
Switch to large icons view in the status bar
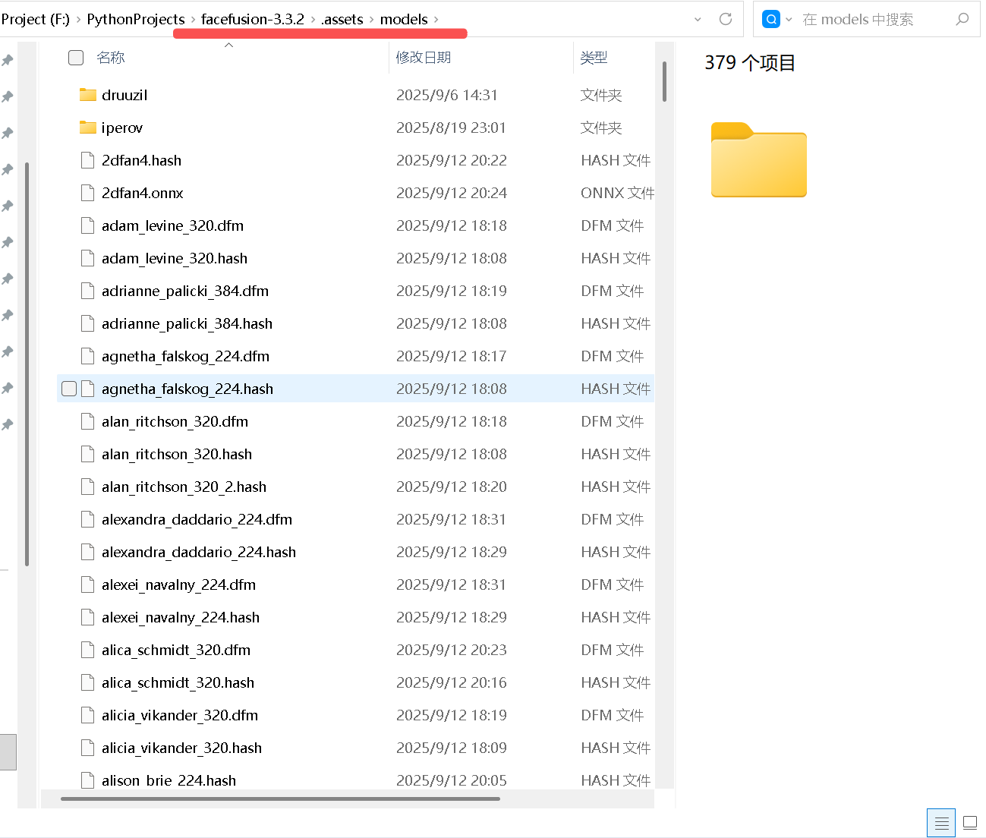coord(970,823)
